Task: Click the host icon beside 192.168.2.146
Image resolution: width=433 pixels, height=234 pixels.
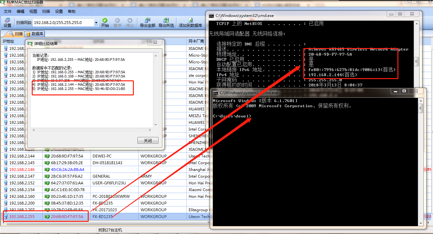Action: [5, 170]
